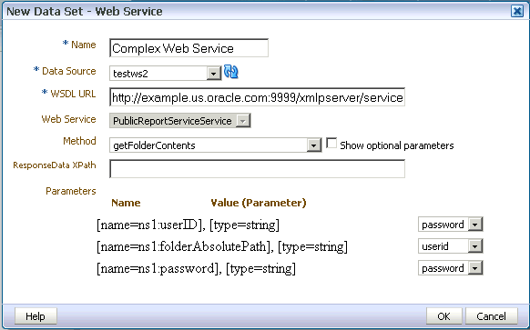Click the [name=ns1:folderAbsolutePath] parameter text

point(222,246)
